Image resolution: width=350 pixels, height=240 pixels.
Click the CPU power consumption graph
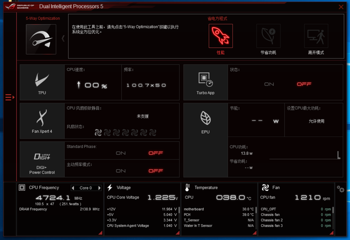305,155
